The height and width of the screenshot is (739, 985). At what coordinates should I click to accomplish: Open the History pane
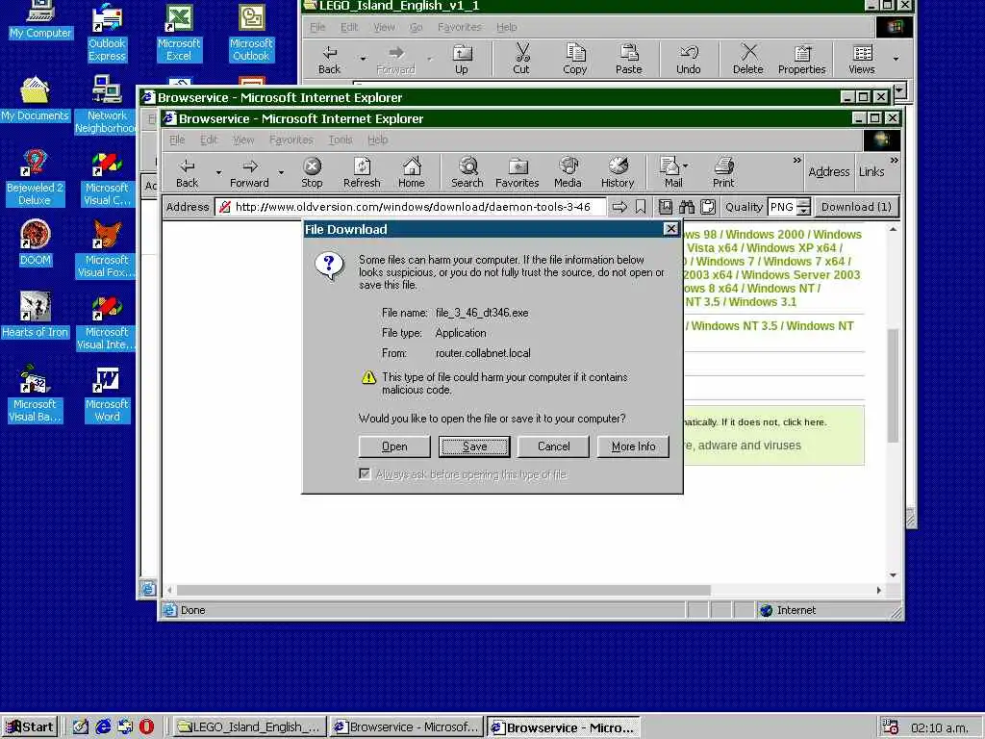click(618, 172)
